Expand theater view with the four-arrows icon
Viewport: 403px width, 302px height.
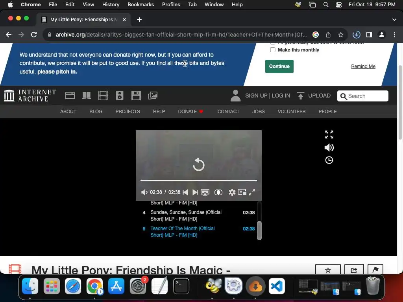pyautogui.click(x=329, y=134)
